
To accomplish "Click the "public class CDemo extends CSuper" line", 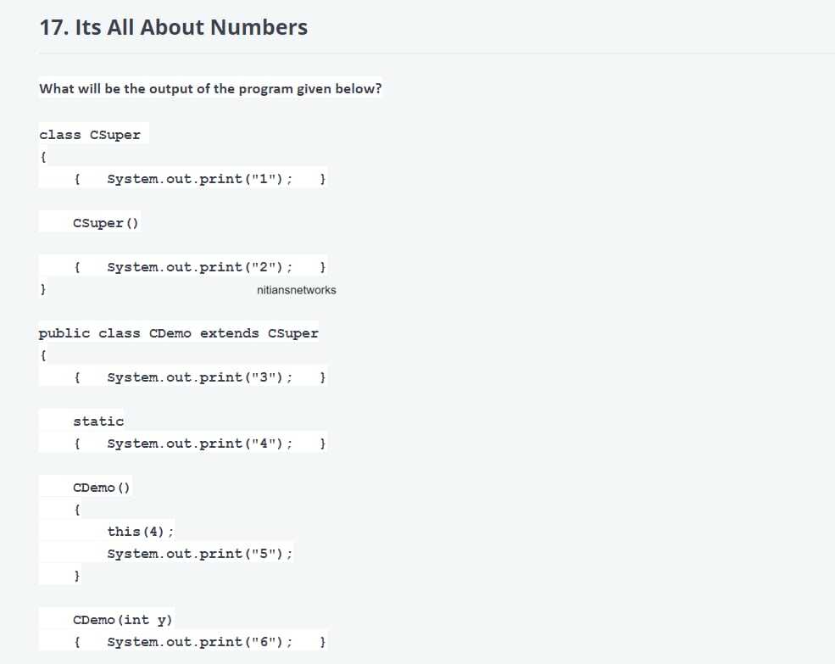I will tap(179, 333).
